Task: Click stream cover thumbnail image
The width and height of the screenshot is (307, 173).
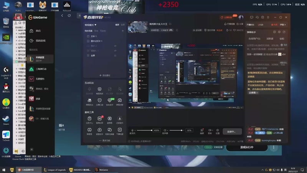Action: tap(138, 27)
